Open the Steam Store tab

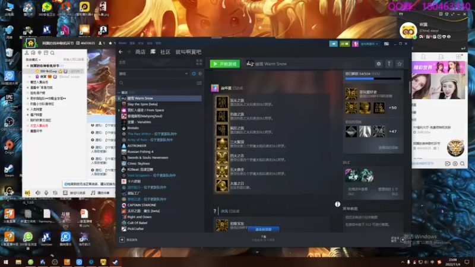140,52
